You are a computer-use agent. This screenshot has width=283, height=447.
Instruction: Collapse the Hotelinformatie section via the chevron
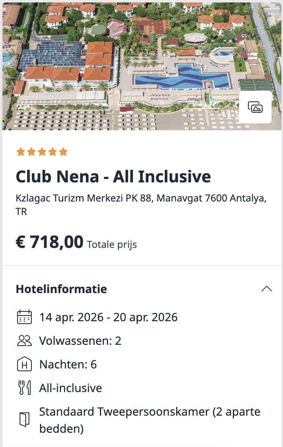pyautogui.click(x=267, y=289)
